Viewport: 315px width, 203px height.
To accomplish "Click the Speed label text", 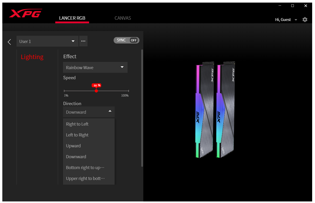I will pos(69,78).
